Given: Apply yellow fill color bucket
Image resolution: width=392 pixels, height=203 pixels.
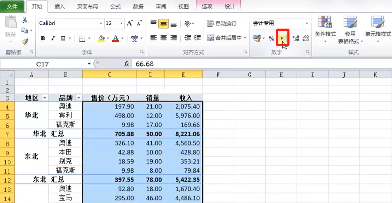Looking at the screenshot, I should pos(101,38).
